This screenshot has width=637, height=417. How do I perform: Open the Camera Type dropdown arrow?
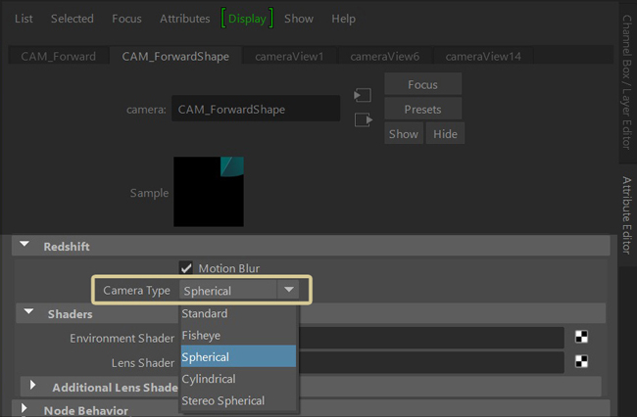click(288, 290)
